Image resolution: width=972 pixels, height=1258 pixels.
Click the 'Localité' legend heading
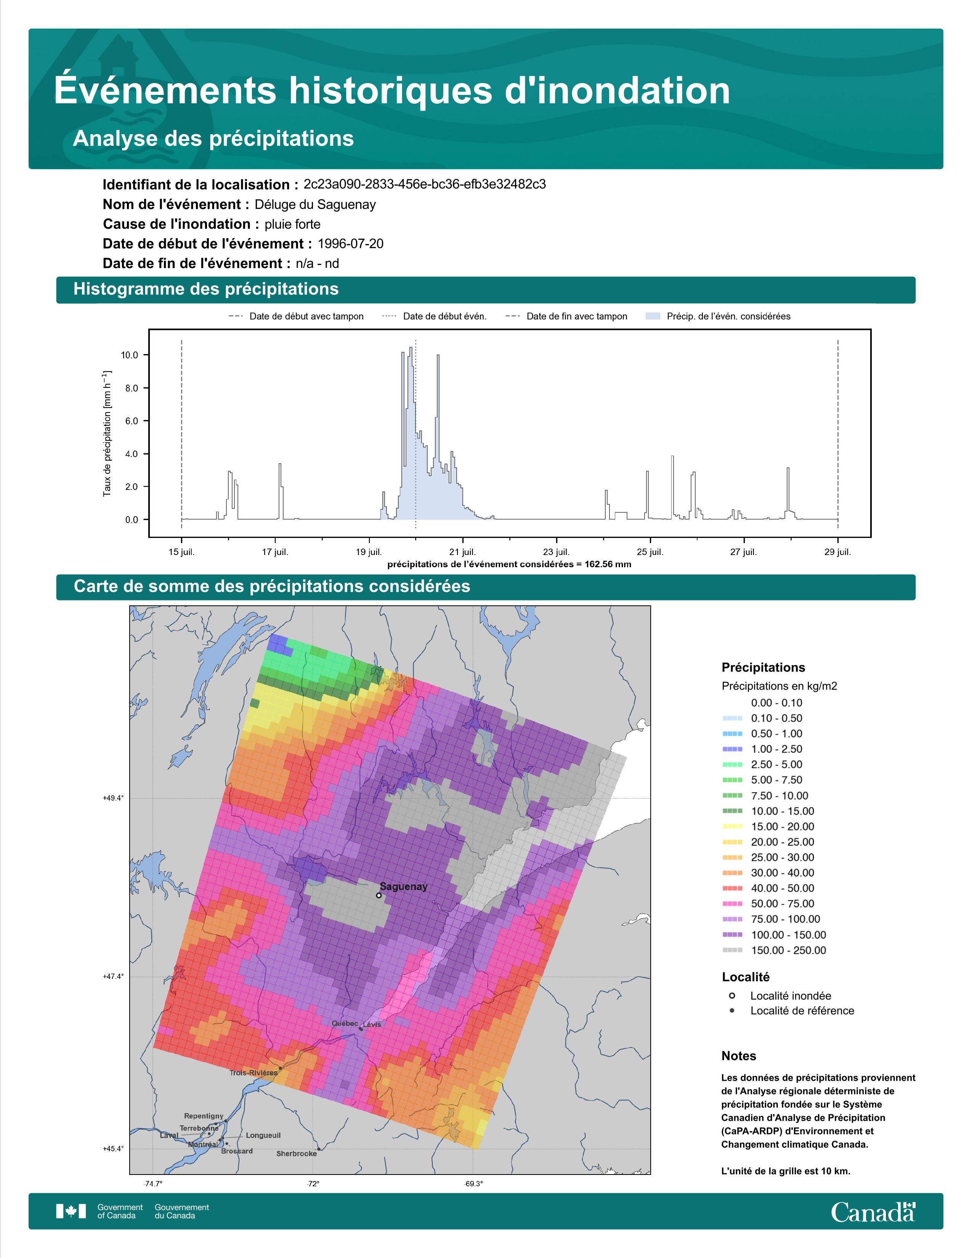coord(746,977)
